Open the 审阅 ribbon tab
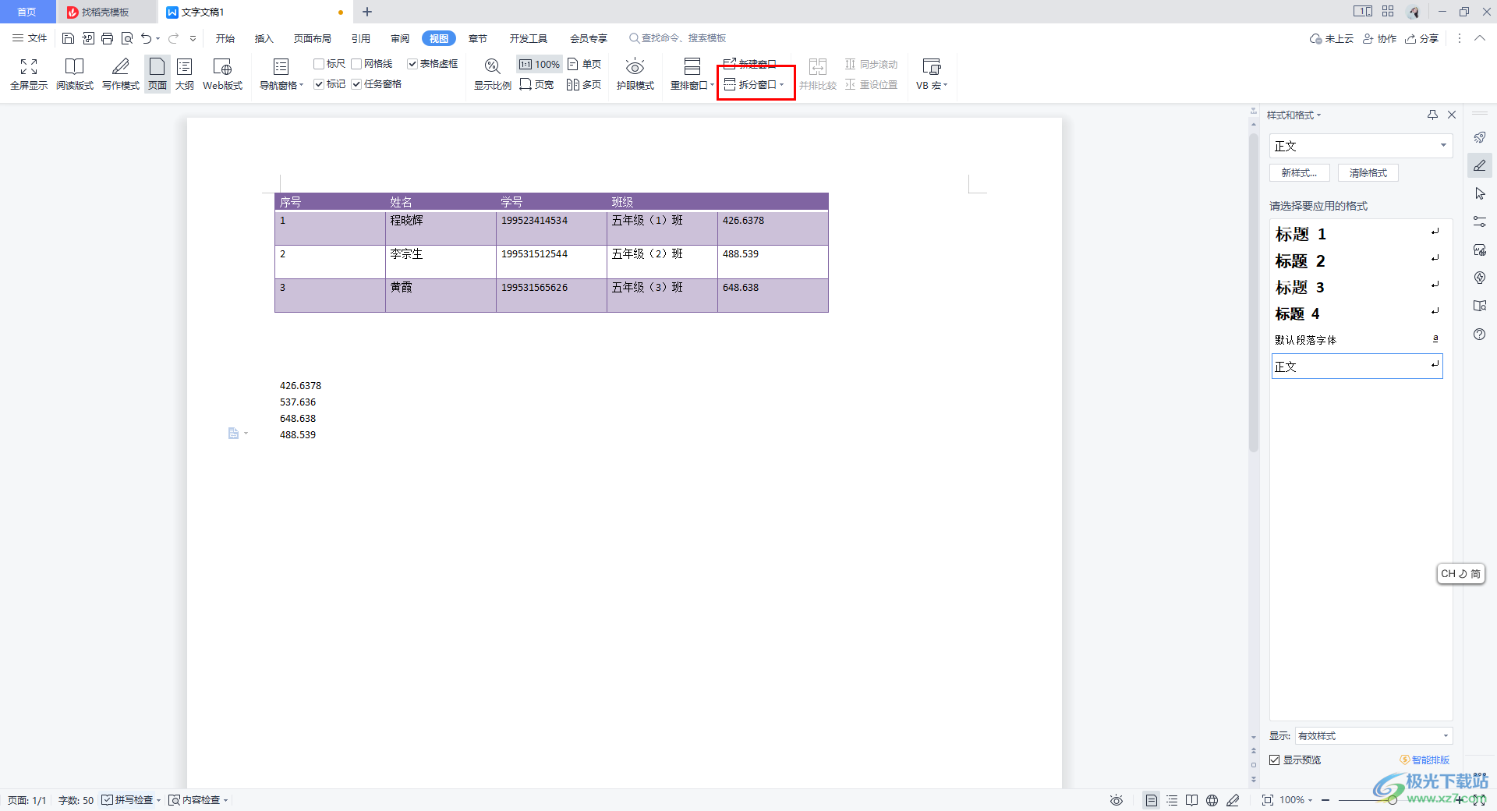Image resolution: width=1497 pixels, height=811 pixels. point(400,38)
